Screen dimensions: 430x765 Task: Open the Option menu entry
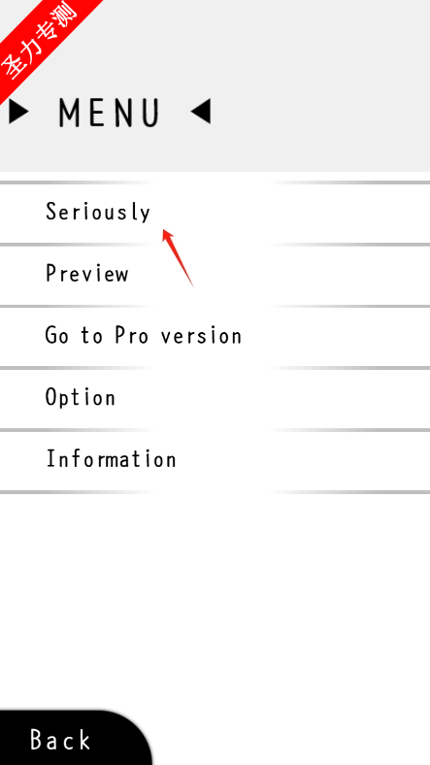[215, 399]
